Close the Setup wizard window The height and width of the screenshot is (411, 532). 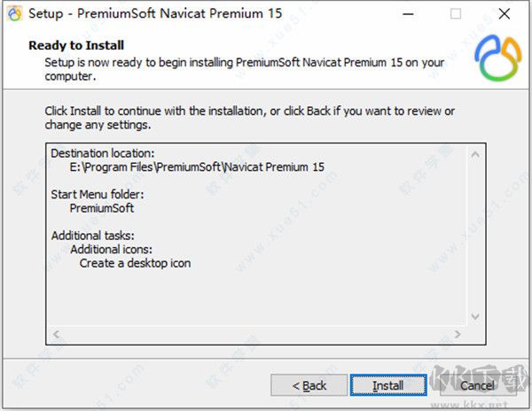pos(508,14)
